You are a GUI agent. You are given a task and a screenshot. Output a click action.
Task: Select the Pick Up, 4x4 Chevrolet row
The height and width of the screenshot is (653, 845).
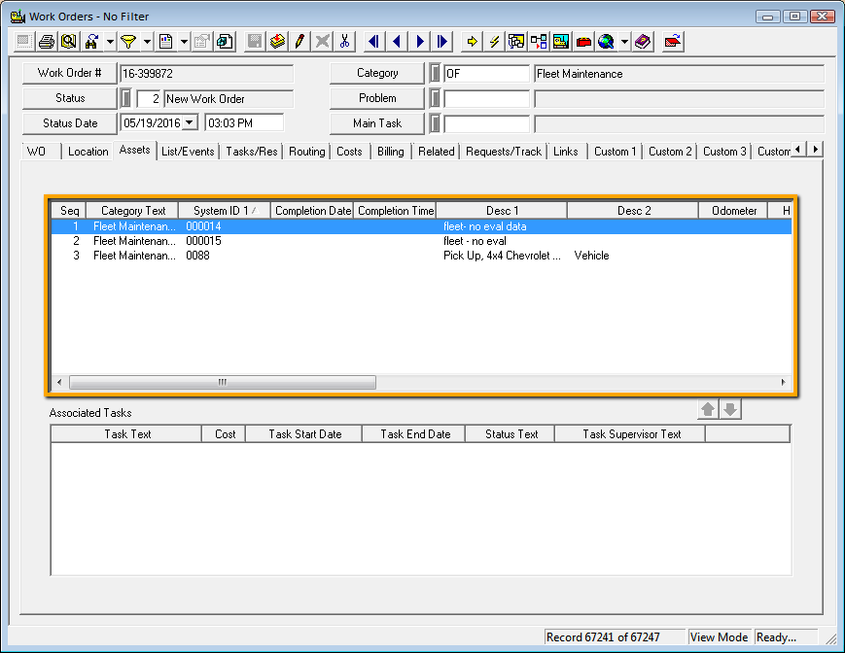(421, 256)
